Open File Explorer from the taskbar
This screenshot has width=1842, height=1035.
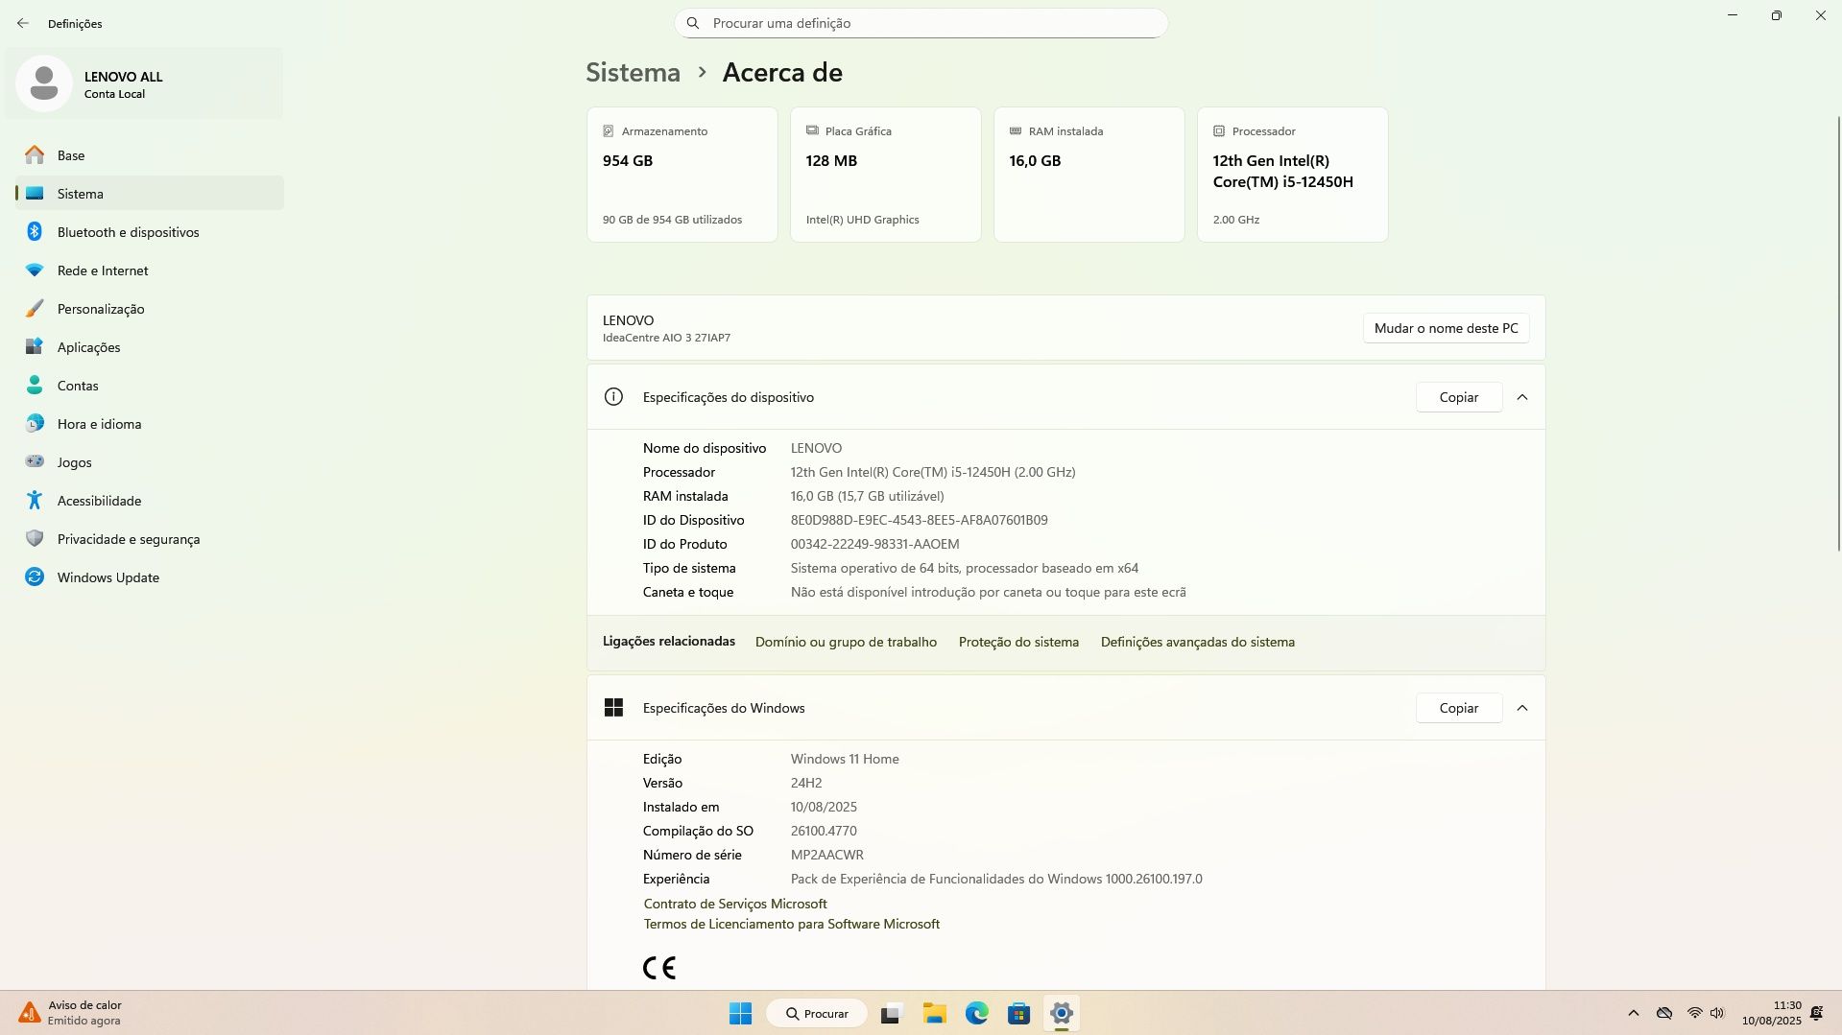coord(934,1014)
